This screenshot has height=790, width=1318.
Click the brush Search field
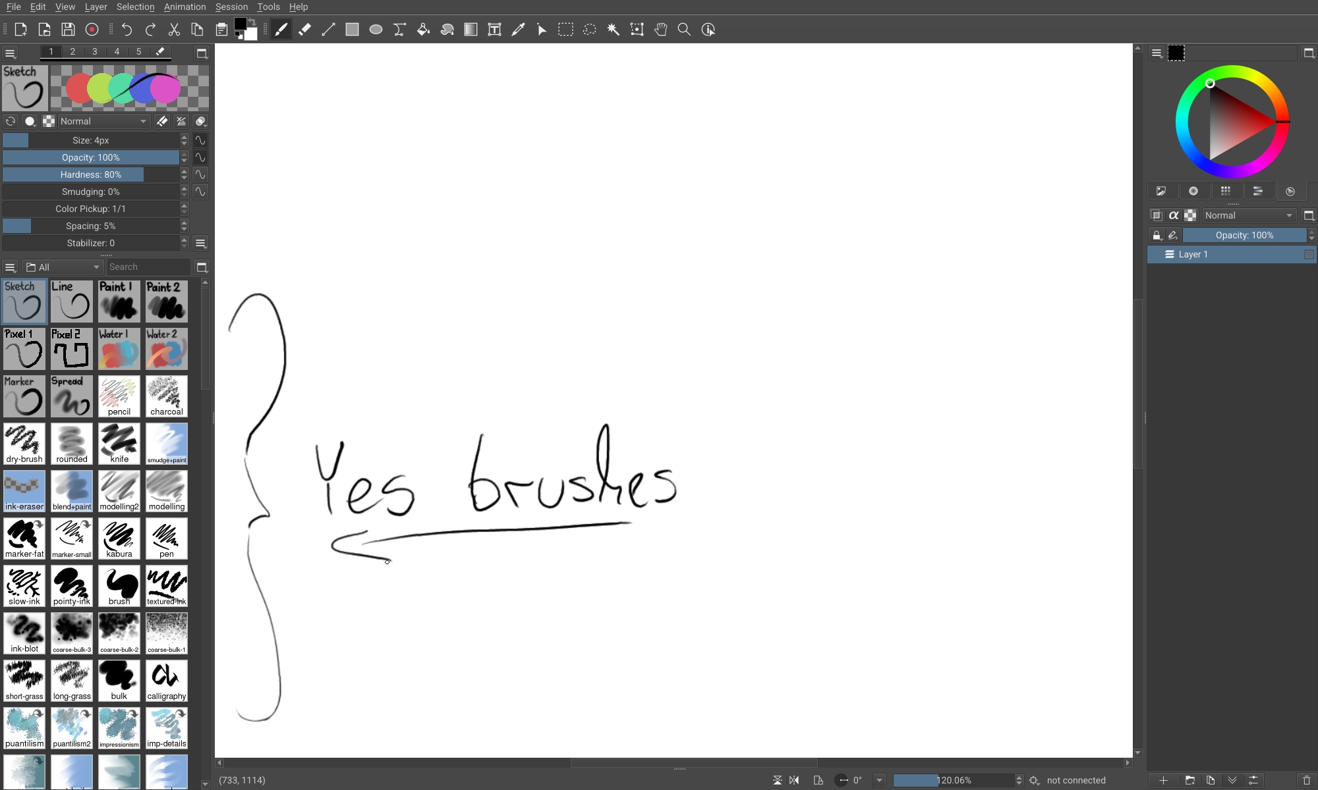click(148, 267)
